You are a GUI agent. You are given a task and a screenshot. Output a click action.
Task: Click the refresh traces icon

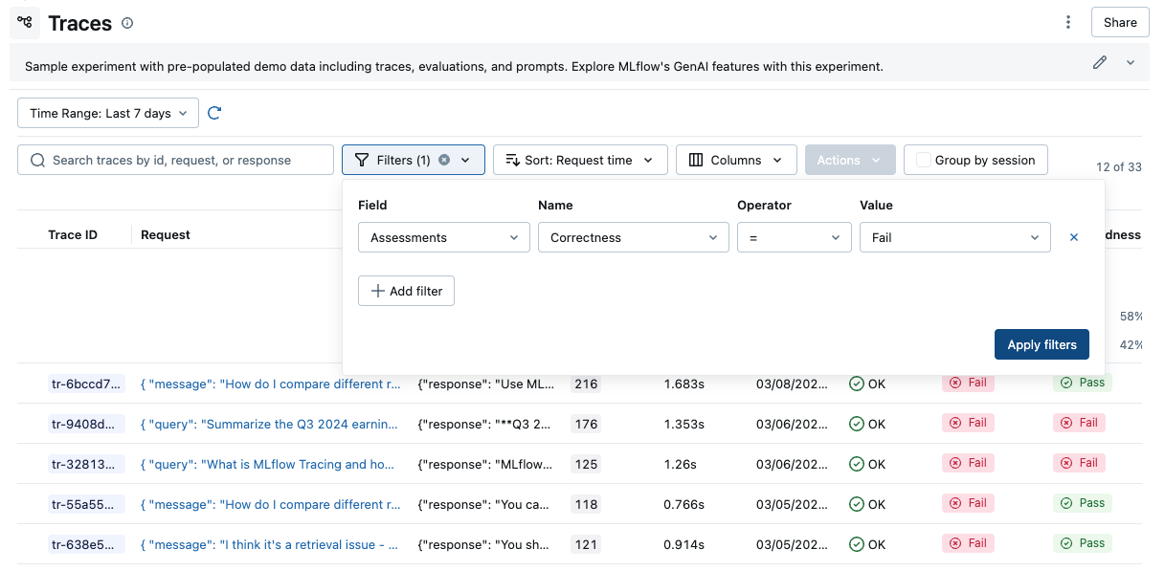pos(214,113)
